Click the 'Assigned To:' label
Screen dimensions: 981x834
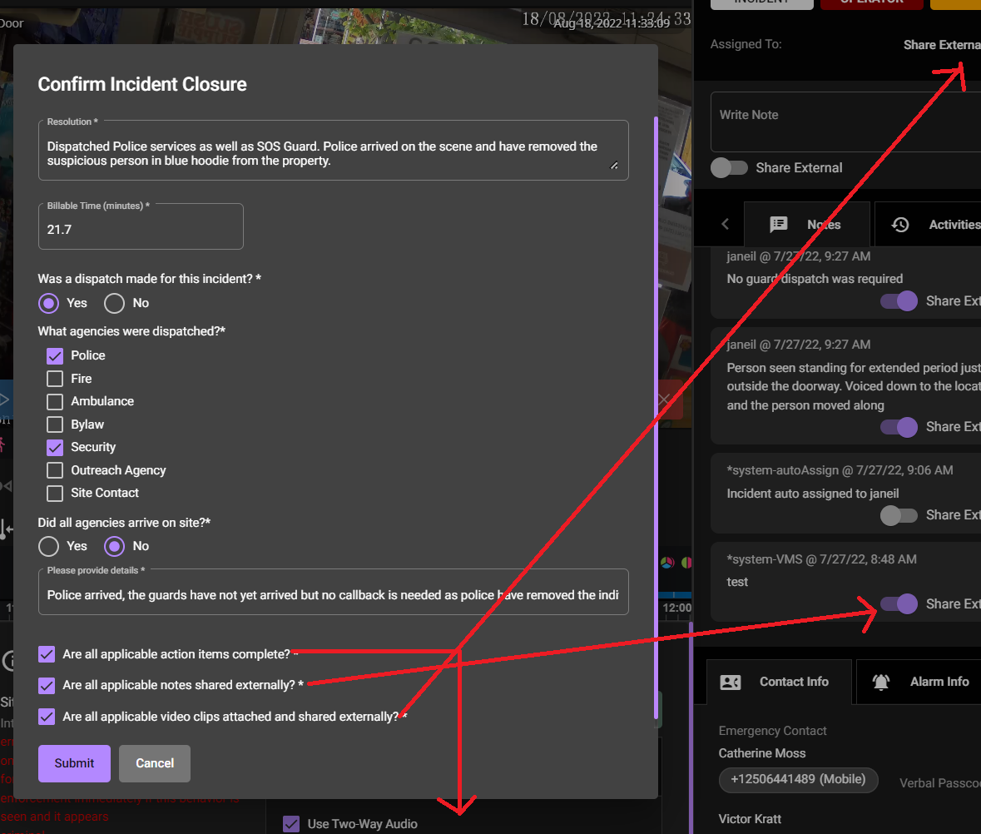coord(746,44)
